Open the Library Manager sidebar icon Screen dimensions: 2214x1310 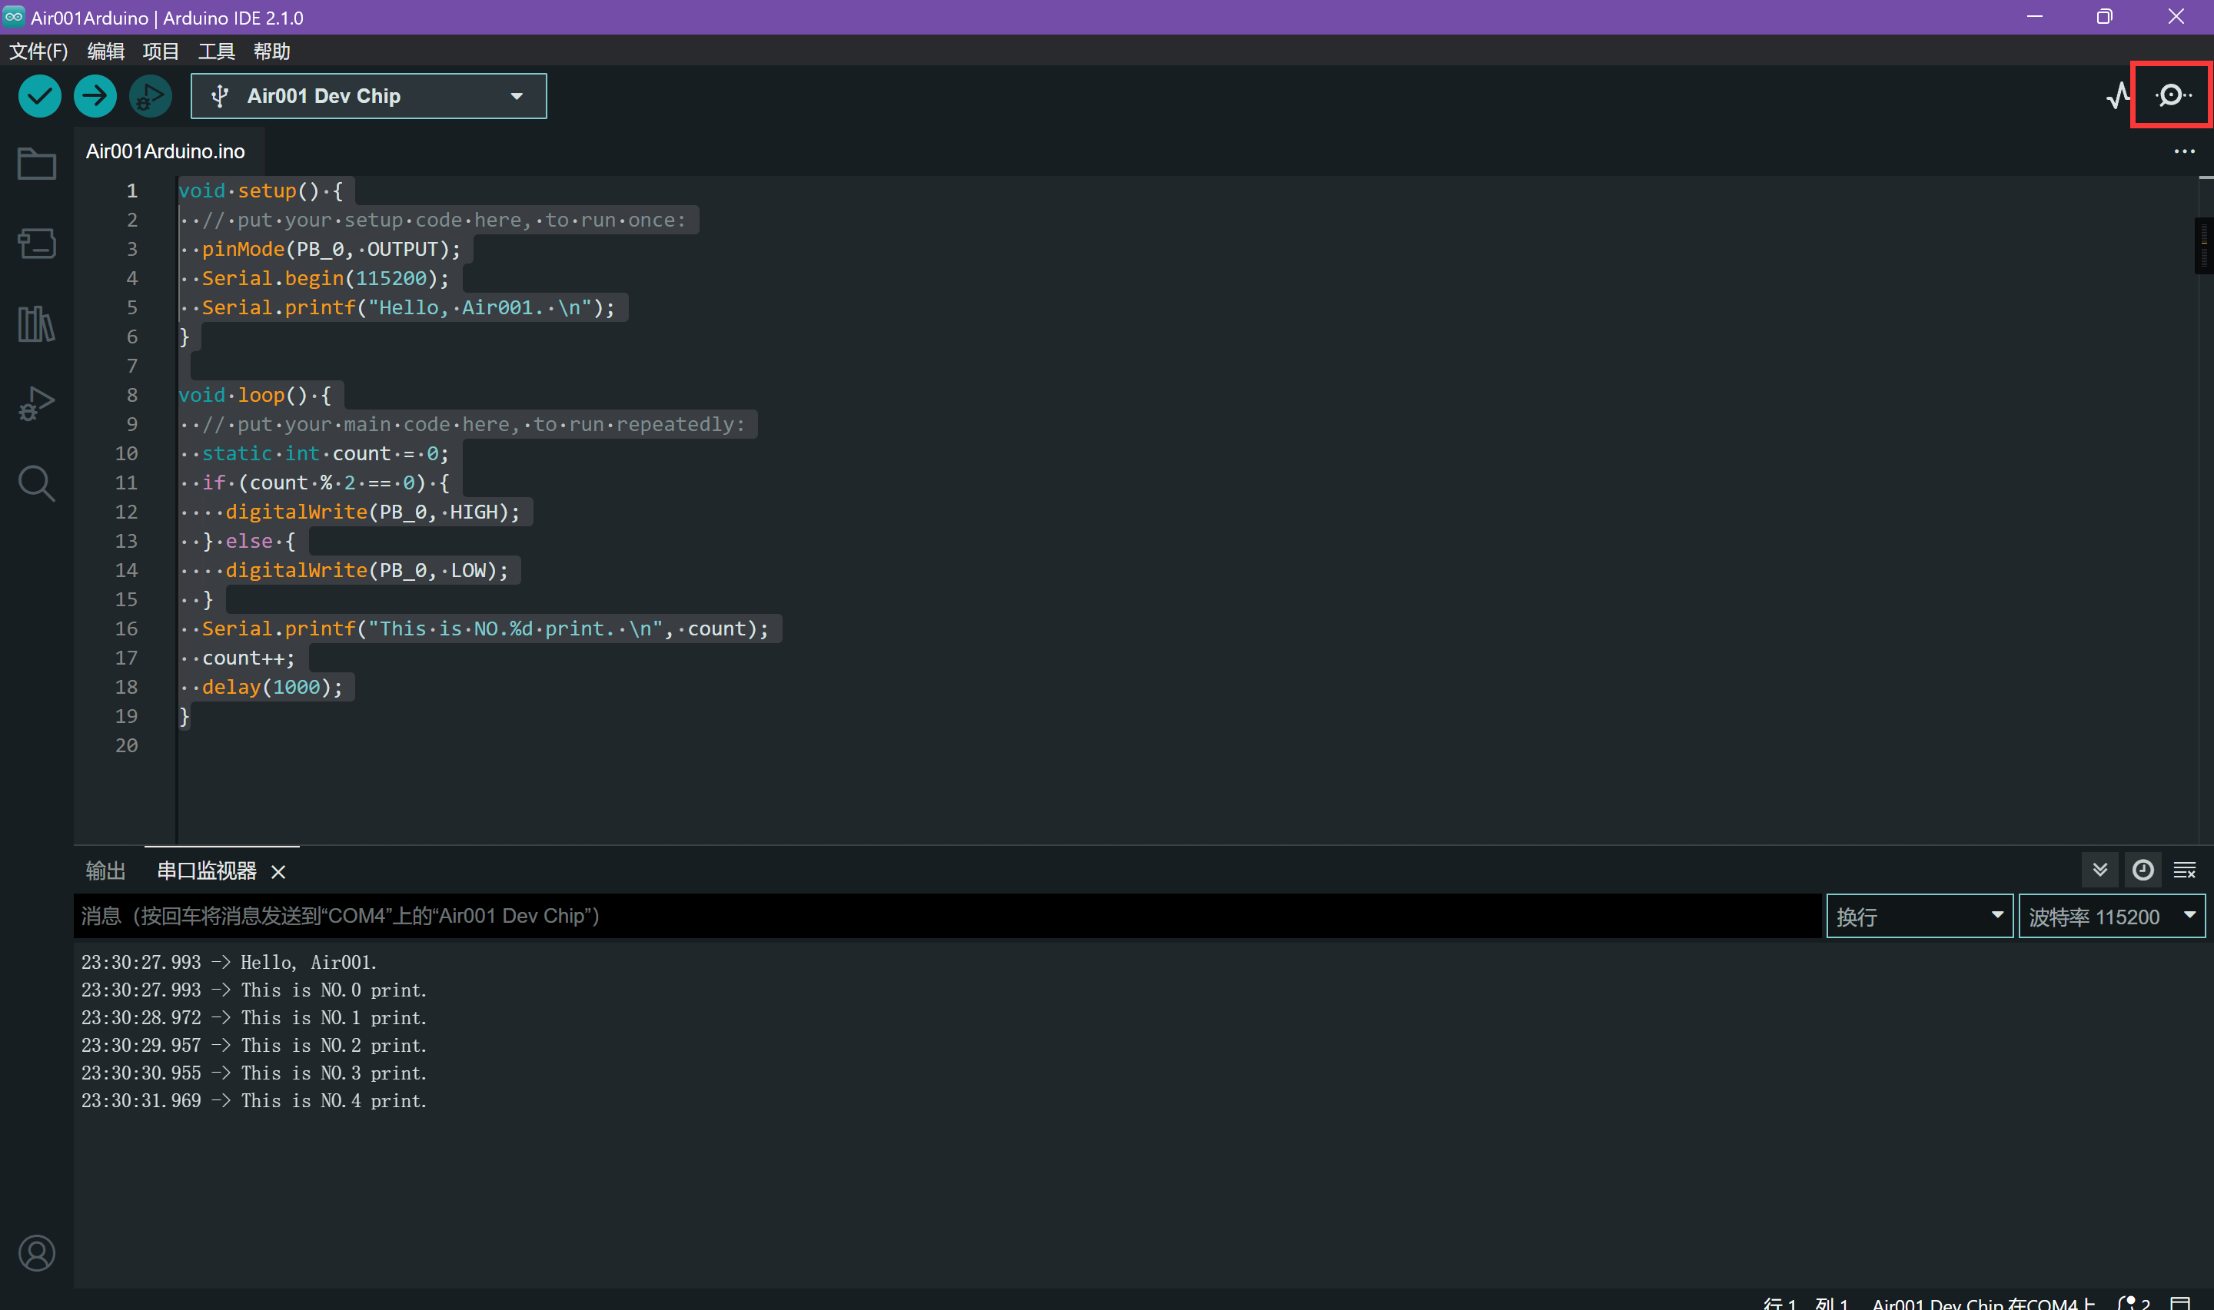coord(36,324)
